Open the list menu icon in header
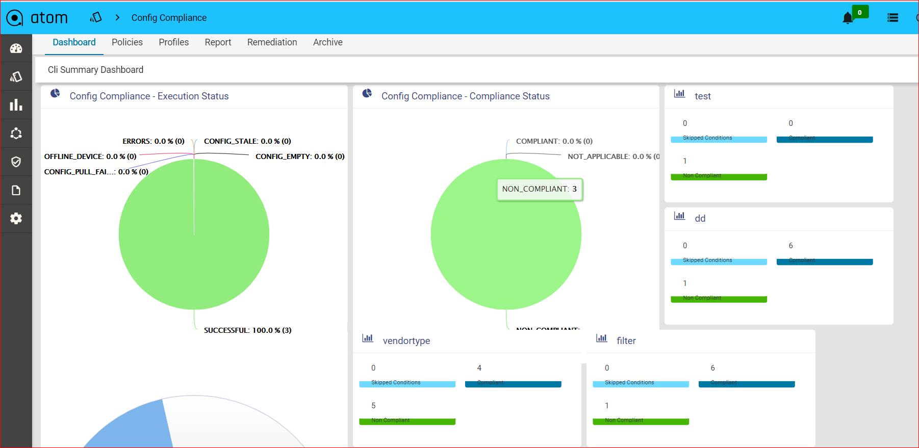The width and height of the screenshot is (919, 448). point(892,18)
